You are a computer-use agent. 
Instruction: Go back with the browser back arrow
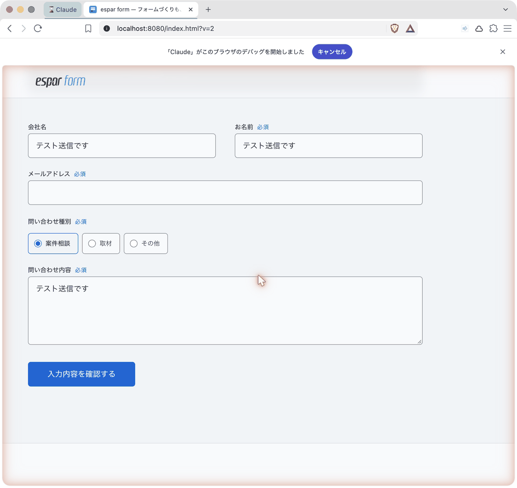pos(10,28)
